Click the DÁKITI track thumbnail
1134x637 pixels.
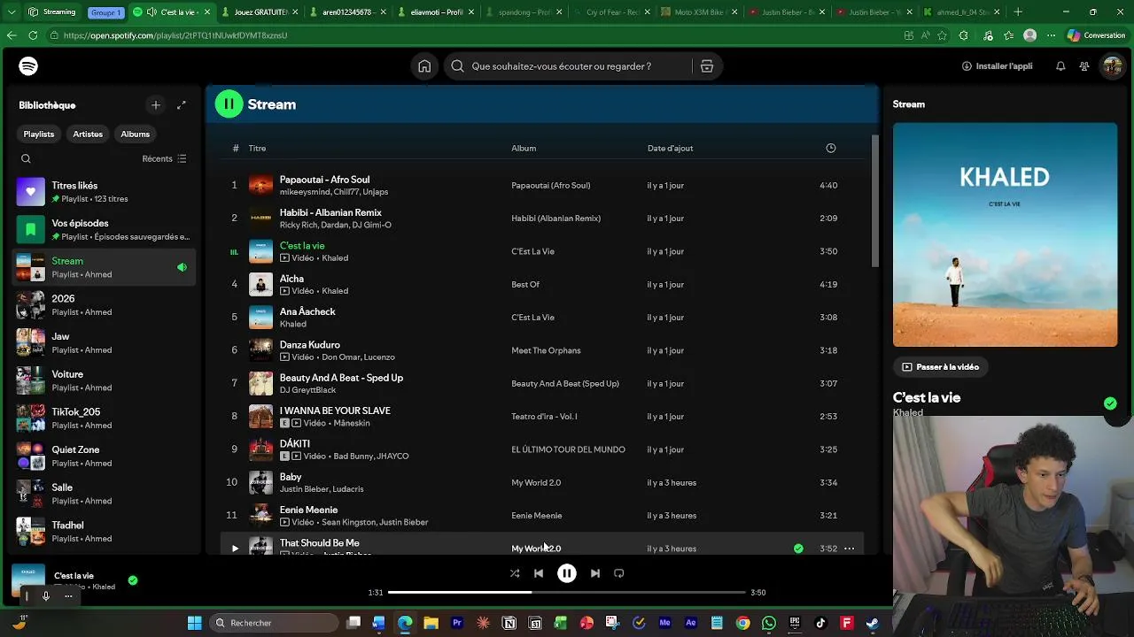[260, 449]
